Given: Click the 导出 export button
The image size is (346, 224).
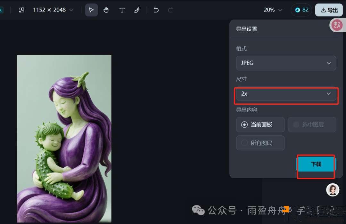Looking at the screenshot, I should pyautogui.click(x=329, y=10).
